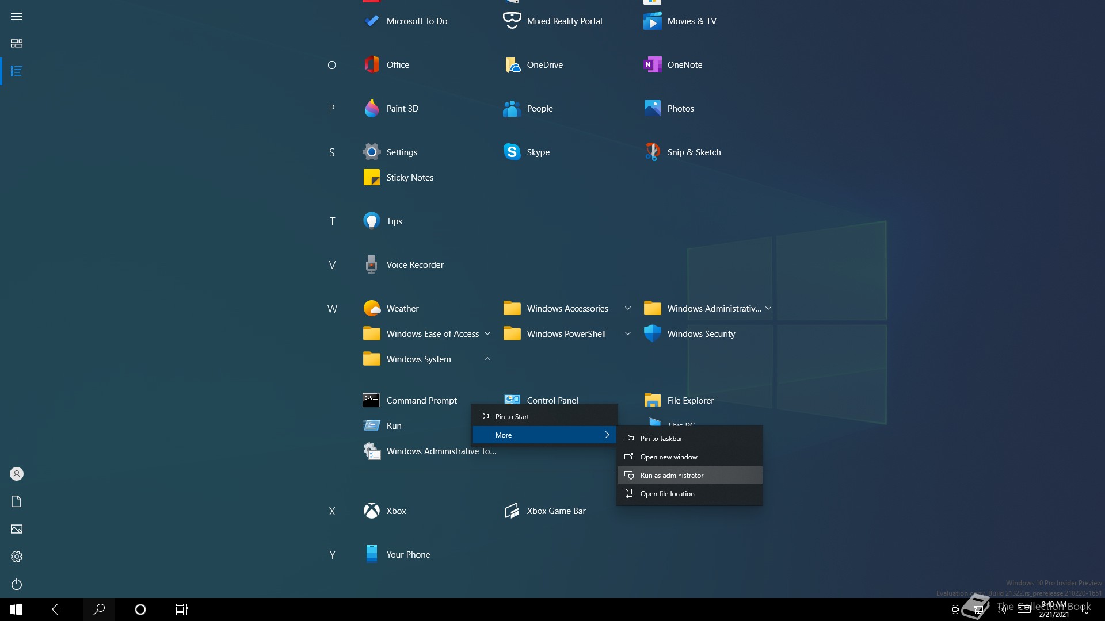Jump to letter P section header
Viewport: 1105px width, 621px height.
[331, 109]
